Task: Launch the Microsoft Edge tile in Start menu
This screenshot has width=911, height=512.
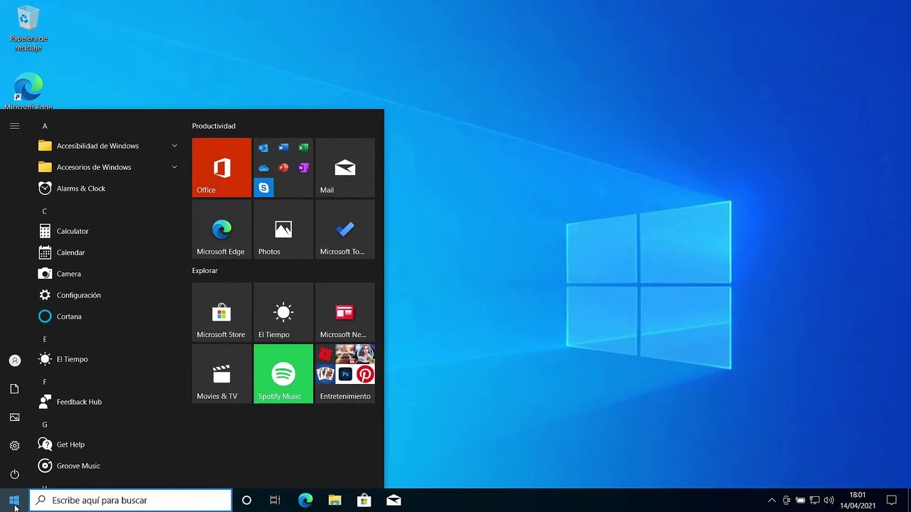Action: 221,229
